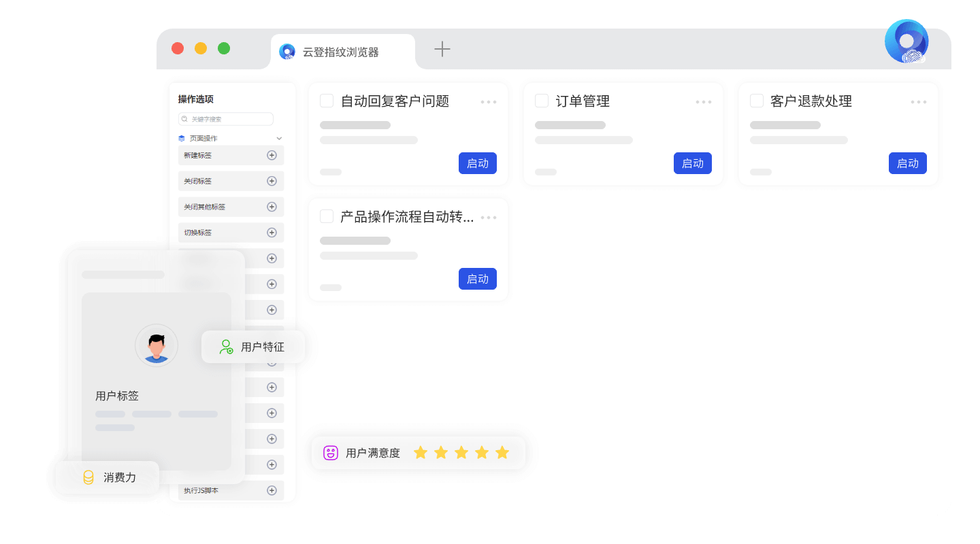Click the blue stack icon before 页面操作
Image resolution: width=980 pixels, height=544 pixels.
(x=181, y=137)
